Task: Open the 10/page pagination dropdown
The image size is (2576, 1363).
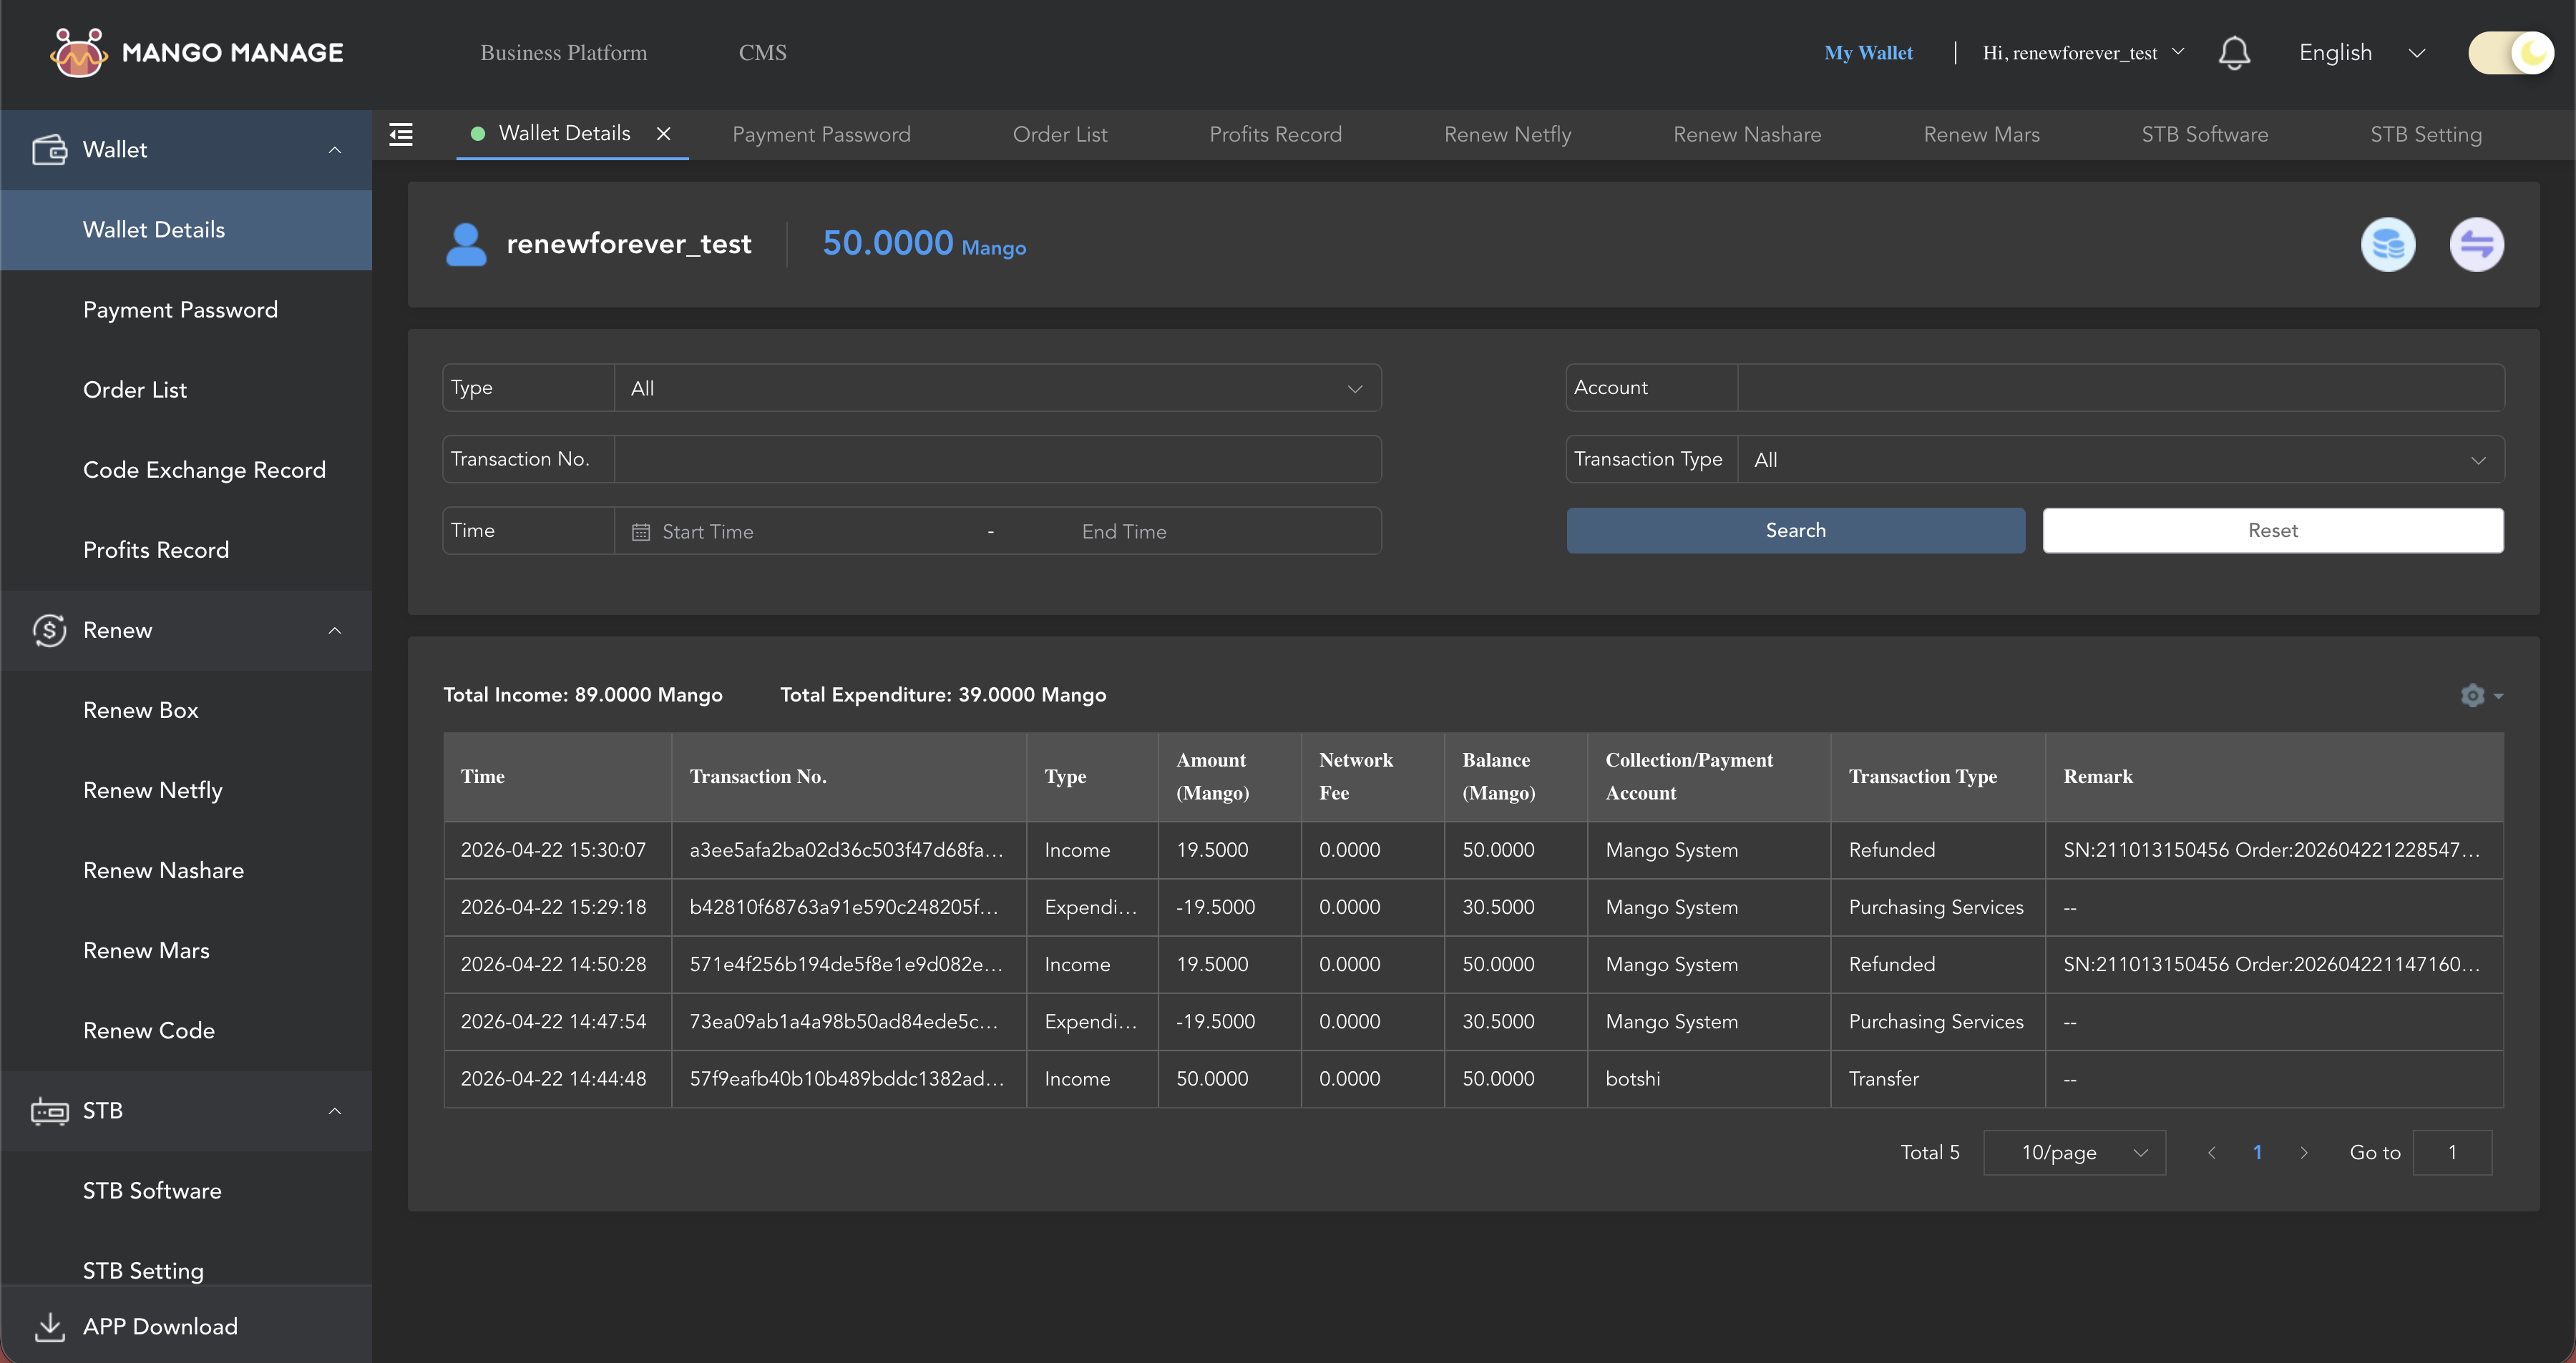Action: pos(2074,1152)
